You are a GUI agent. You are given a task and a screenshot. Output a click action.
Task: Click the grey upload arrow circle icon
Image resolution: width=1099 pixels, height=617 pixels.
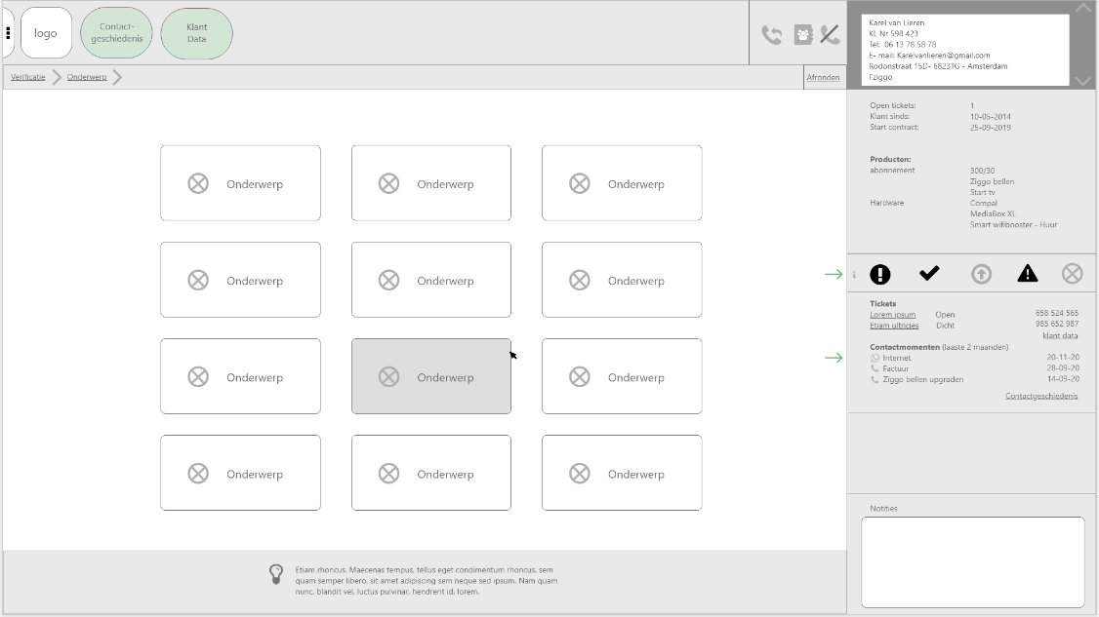point(981,275)
